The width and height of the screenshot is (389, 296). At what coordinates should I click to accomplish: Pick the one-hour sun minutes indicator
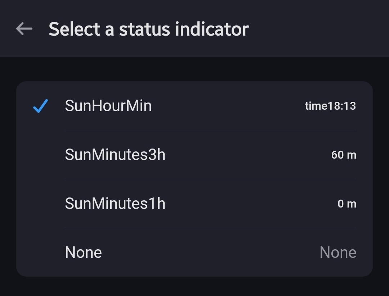(x=194, y=204)
